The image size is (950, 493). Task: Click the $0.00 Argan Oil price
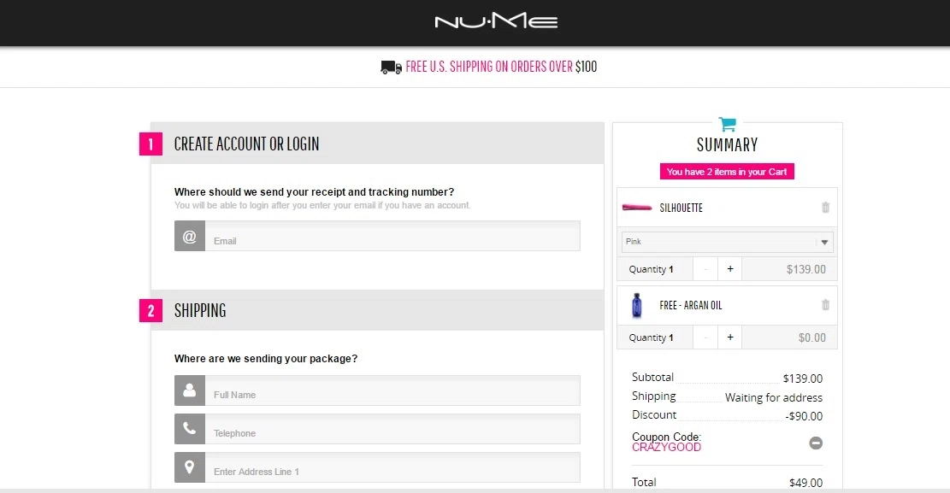pyautogui.click(x=811, y=338)
